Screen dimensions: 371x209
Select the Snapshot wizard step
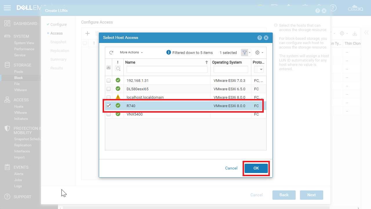58,42
